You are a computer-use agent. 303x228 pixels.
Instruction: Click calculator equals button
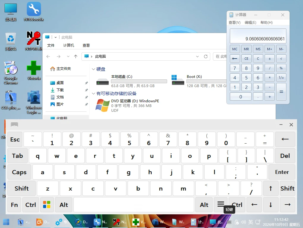(x=281, y=92)
